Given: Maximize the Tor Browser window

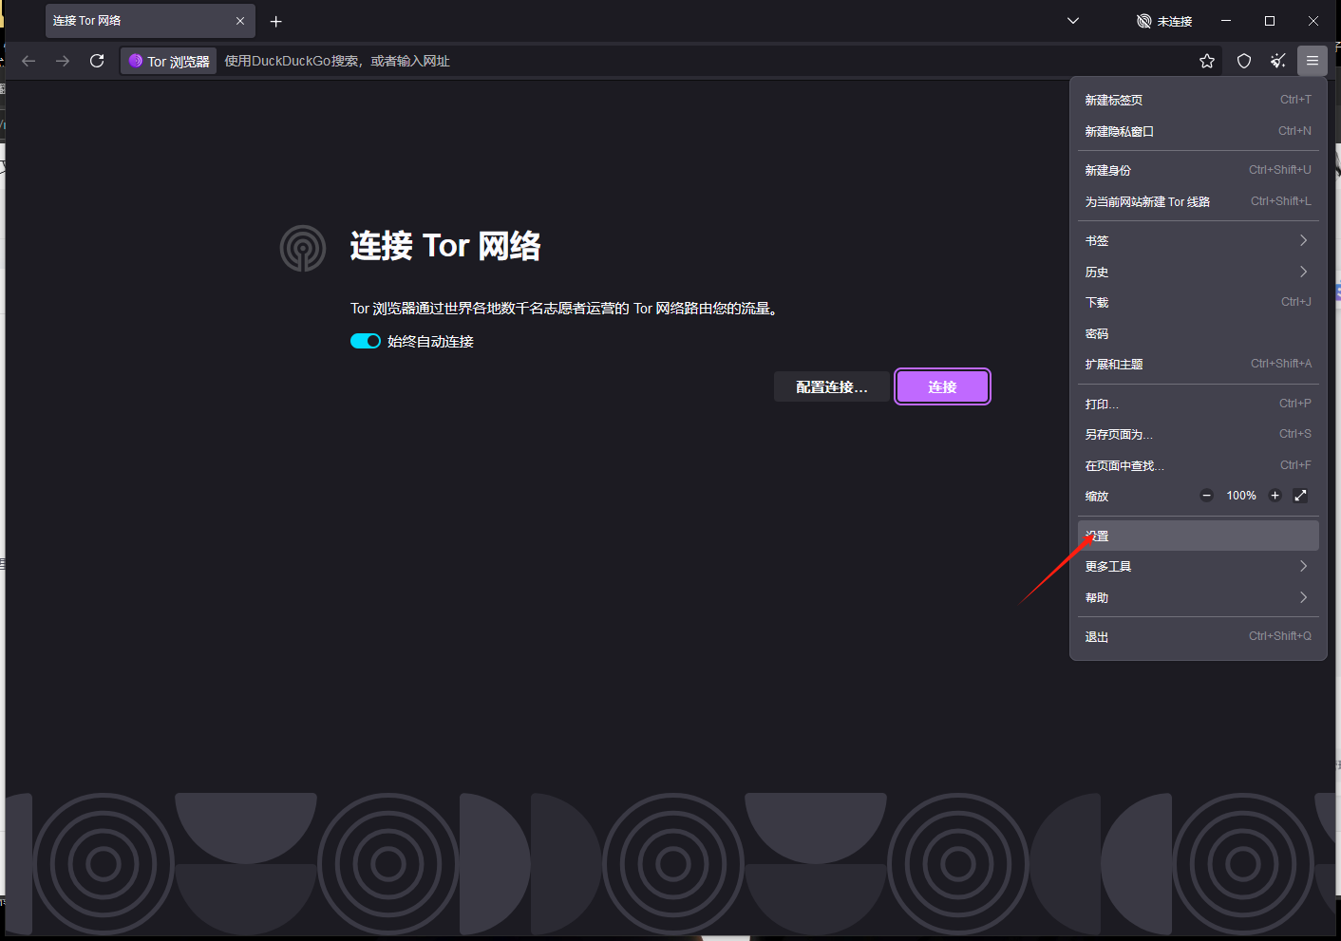Looking at the screenshot, I should tap(1270, 21).
